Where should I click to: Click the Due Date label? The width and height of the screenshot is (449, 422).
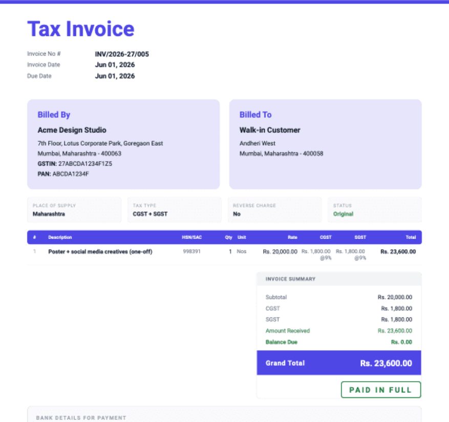[x=39, y=76]
